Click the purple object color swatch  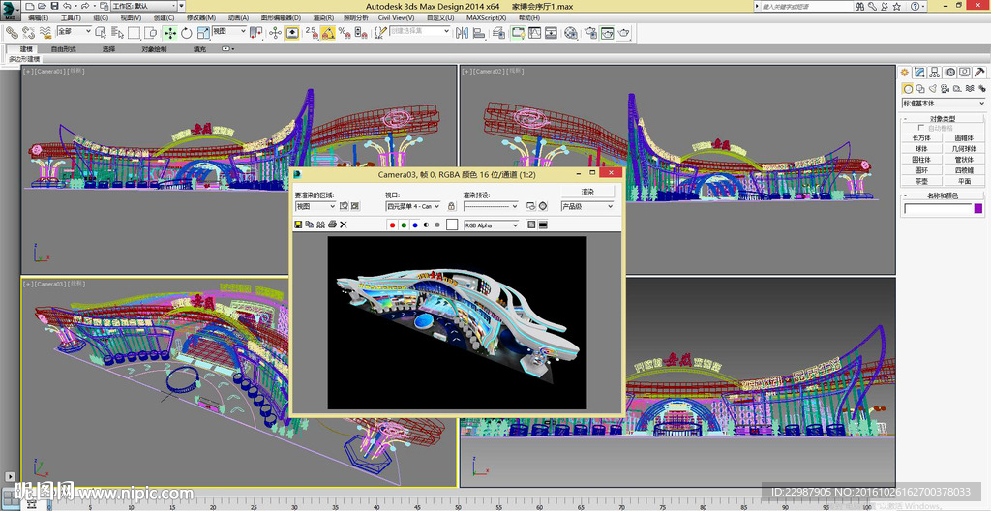[x=977, y=208]
